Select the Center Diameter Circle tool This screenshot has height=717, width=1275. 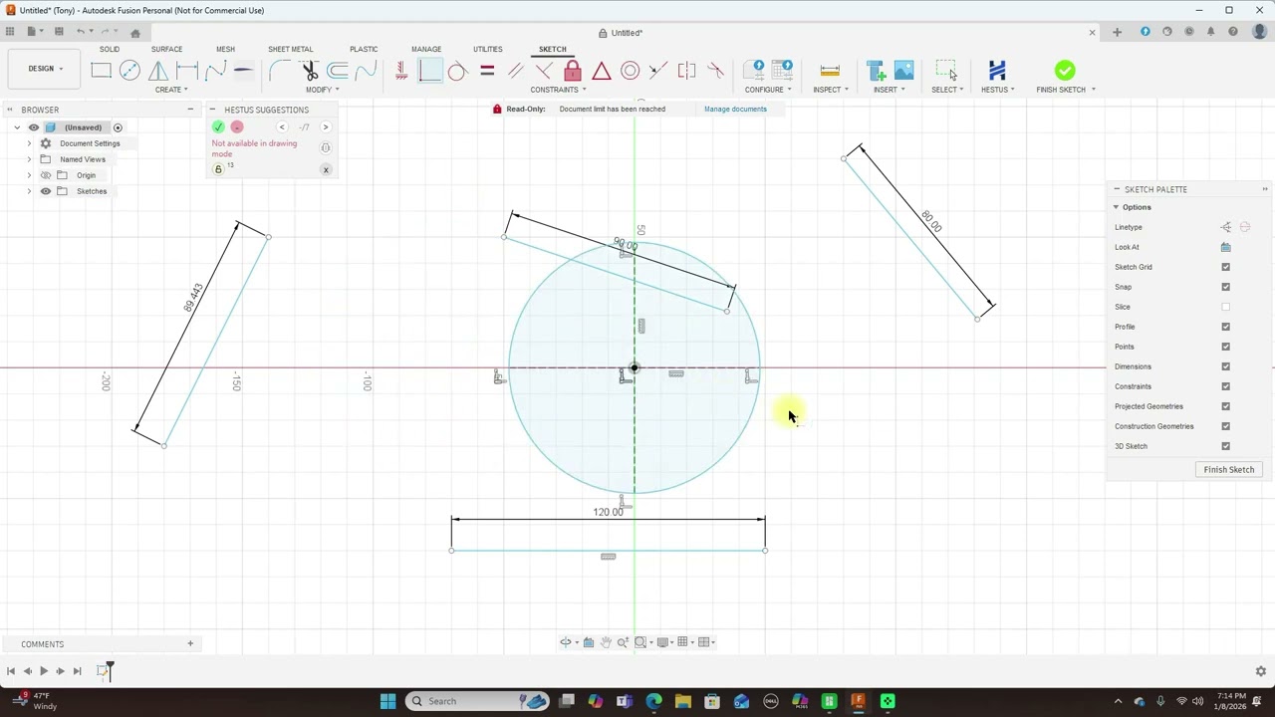[129, 70]
